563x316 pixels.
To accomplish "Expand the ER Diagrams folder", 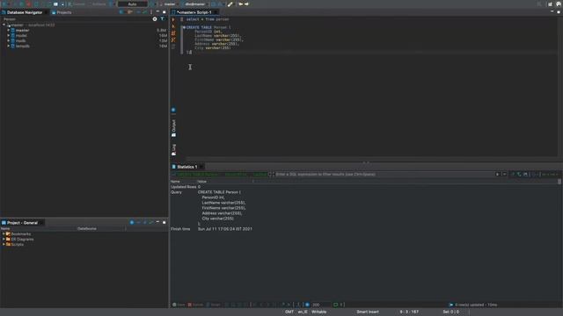I will pyautogui.click(x=4, y=239).
